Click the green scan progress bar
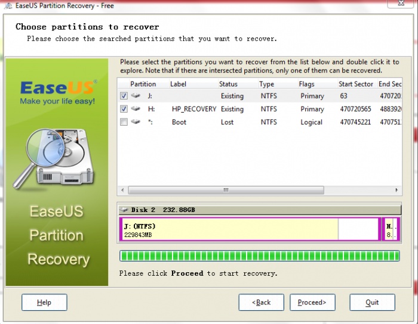Image resolution: width=418 pixels, height=324 pixels. pos(259,256)
